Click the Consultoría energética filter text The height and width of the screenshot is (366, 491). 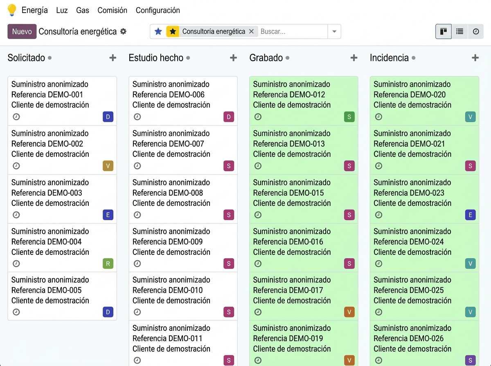214,31
